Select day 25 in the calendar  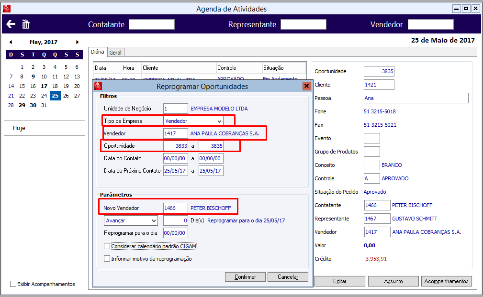(x=55, y=96)
